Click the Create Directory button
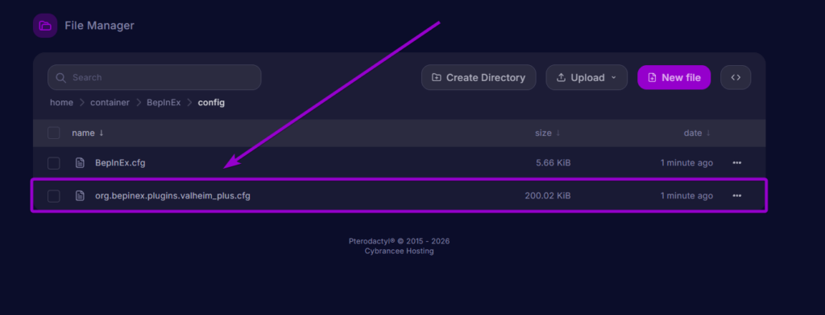The height and width of the screenshot is (315, 825). tap(479, 78)
